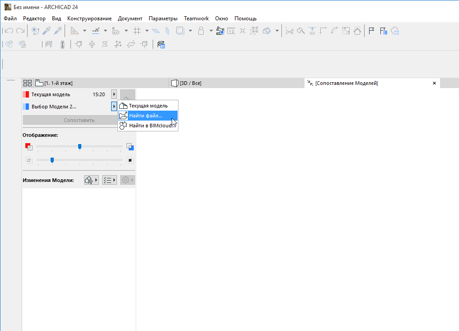Open 3D cutting plane dropdown arrow
Image resolution: width=459 pixels, height=331 pixels.
[x=277, y=31]
